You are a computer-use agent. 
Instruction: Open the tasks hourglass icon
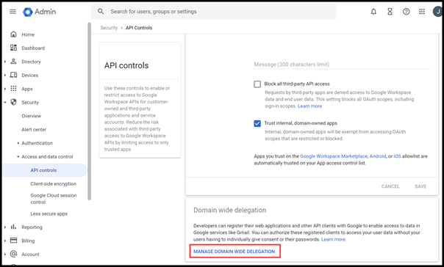pos(390,12)
